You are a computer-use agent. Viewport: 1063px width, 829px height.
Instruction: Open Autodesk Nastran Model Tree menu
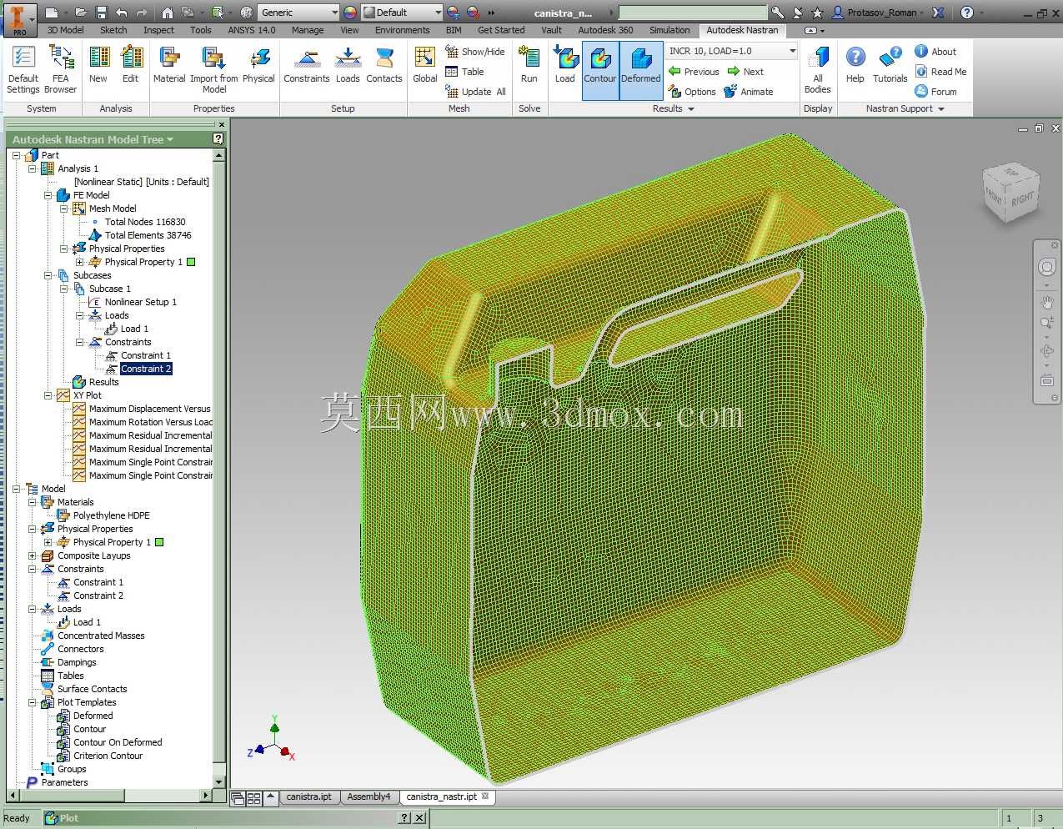click(93, 139)
